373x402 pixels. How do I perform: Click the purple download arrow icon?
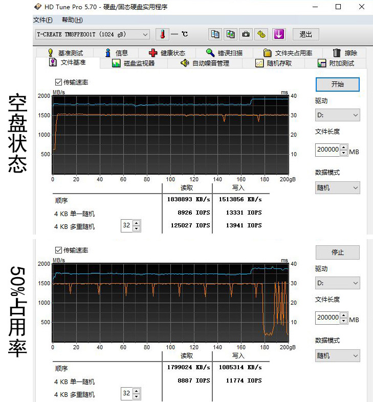click(x=279, y=34)
